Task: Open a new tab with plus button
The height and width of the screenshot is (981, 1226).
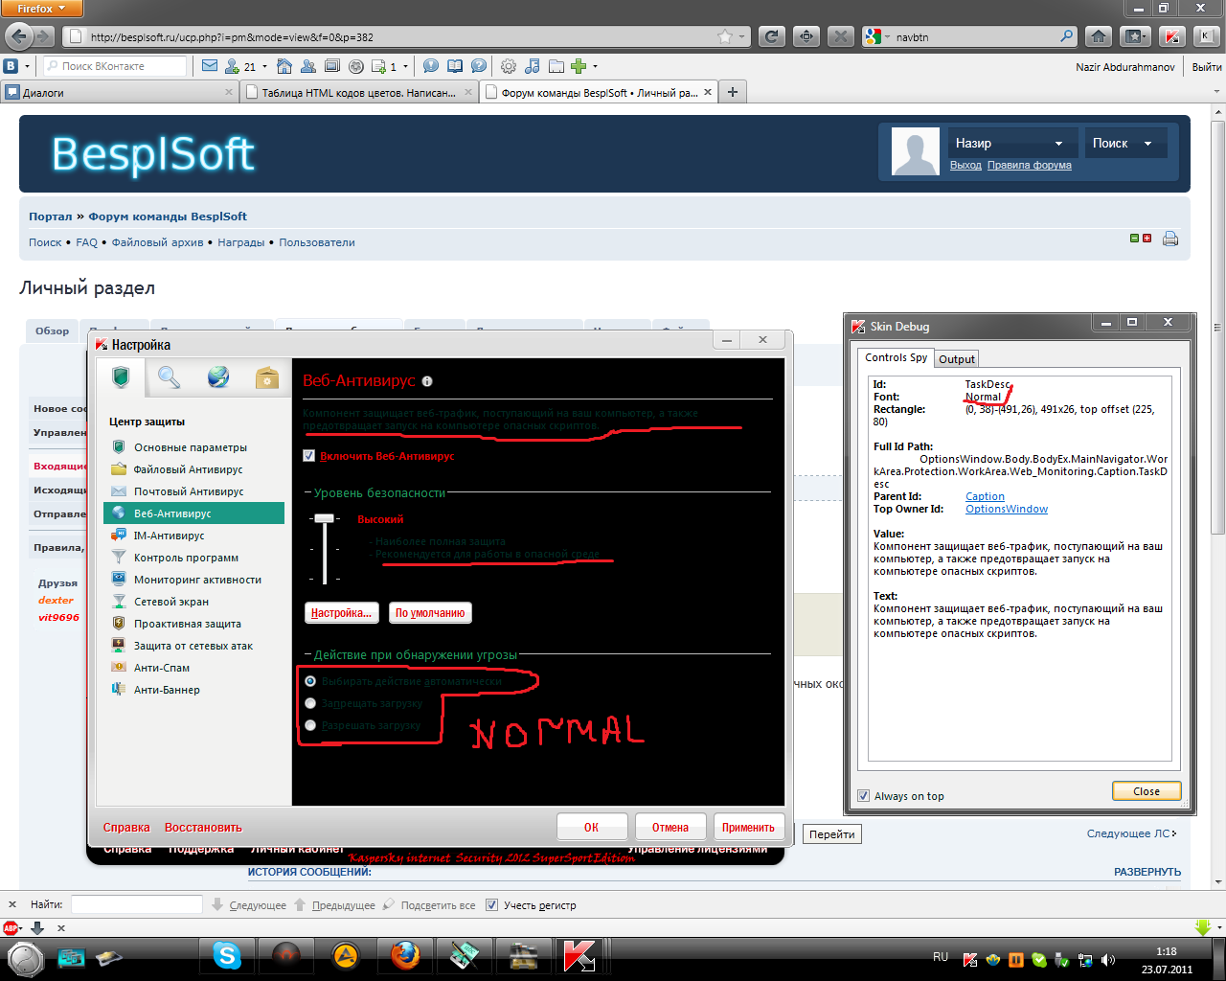Action: pos(733,92)
